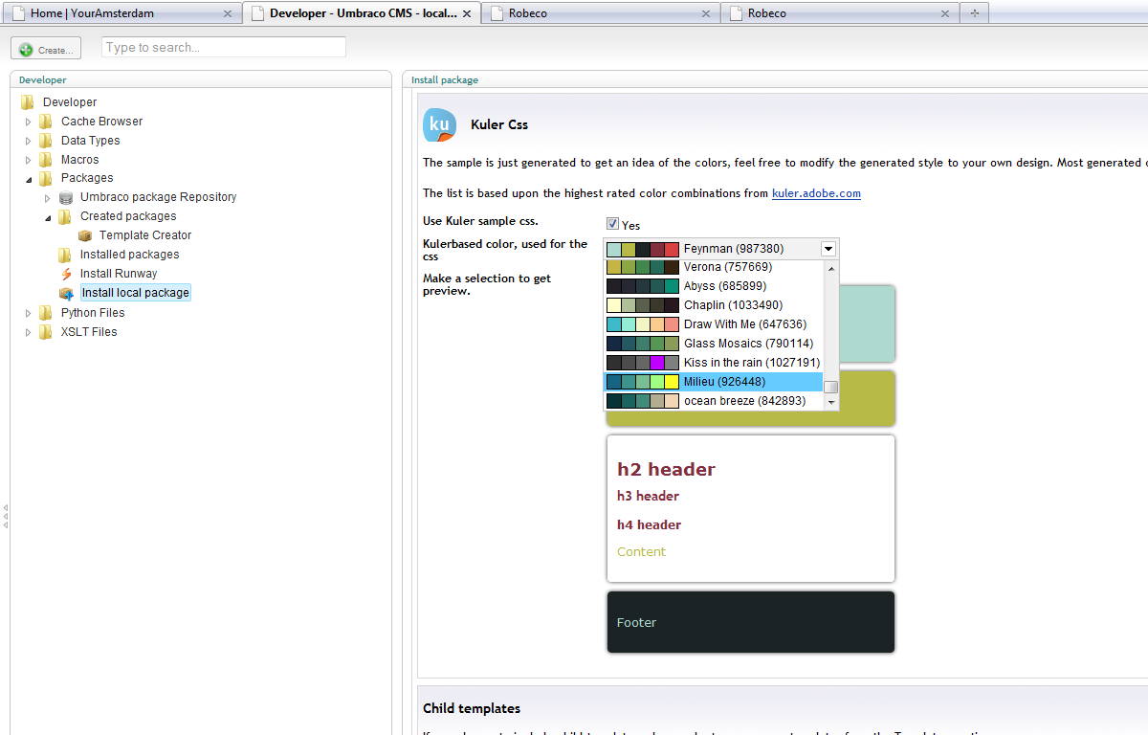Click the Created packages folder icon
Image resolution: width=1148 pixels, height=735 pixels.
[65, 217]
